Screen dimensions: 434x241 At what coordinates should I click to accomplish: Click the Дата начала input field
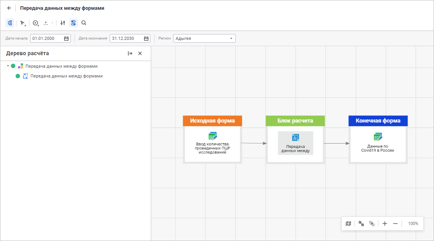[46, 38]
